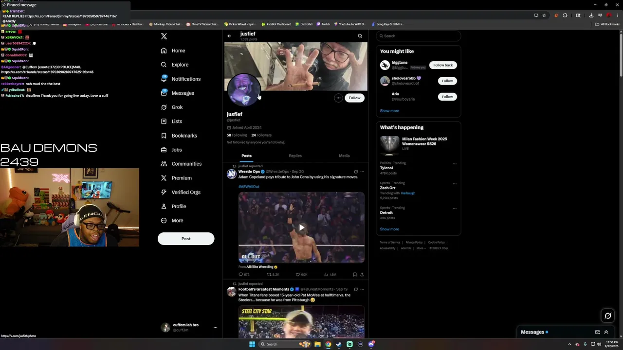This screenshot has width=623, height=350.
Task: View analytics of Wrestle Ops post
Action: [330, 275]
